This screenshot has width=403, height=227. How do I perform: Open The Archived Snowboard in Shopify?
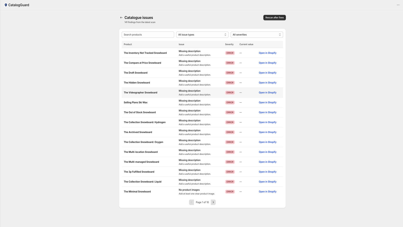tap(267, 132)
